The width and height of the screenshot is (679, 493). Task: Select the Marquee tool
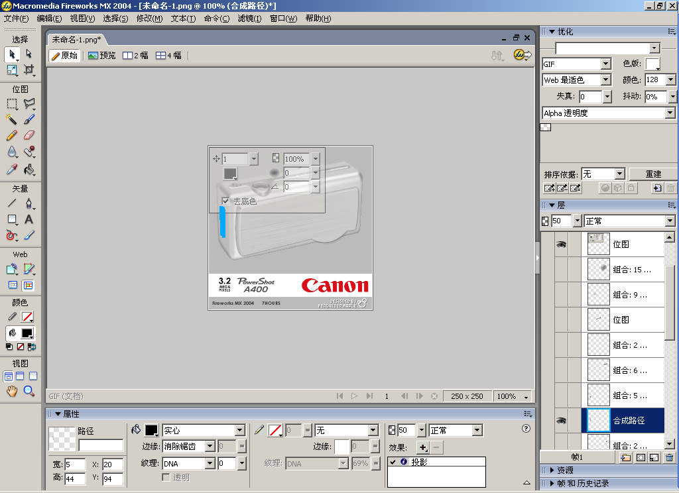(x=12, y=104)
